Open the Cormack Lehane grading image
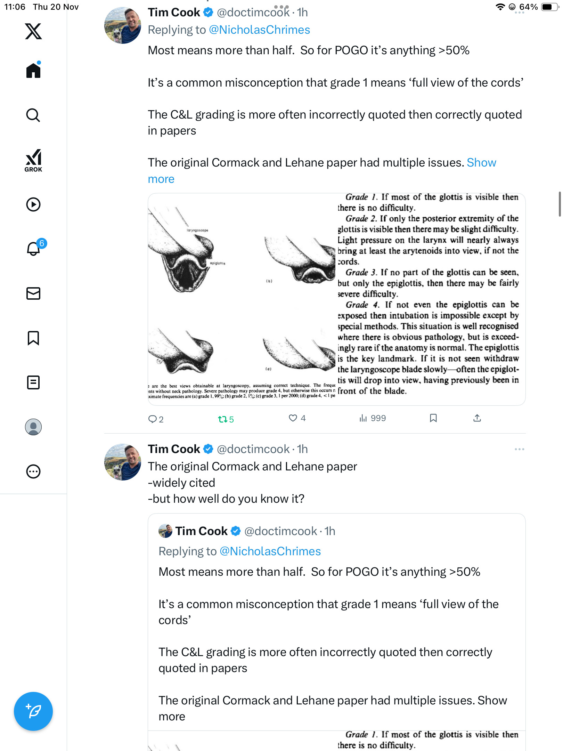 (336, 299)
